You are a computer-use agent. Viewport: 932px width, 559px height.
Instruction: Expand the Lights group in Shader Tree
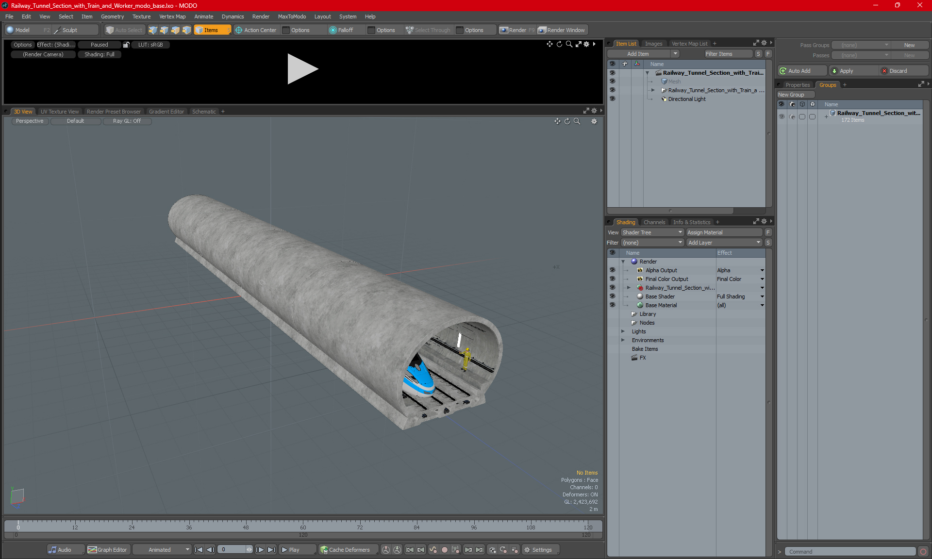pos(623,331)
